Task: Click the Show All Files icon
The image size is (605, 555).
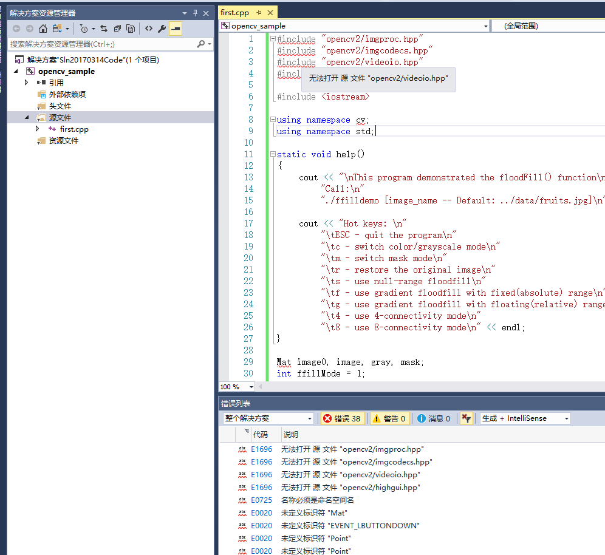Action: pyautogui.click(x=131, y=29)
